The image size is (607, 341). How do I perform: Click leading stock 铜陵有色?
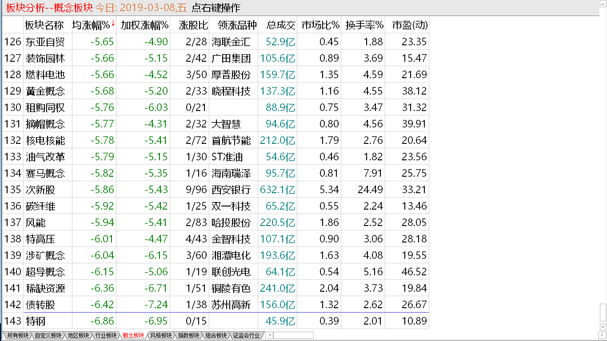pyautogui.click(x=231, y=288)
